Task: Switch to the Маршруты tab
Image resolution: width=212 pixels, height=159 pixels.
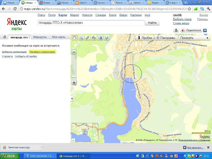Action: pos(40,37)
